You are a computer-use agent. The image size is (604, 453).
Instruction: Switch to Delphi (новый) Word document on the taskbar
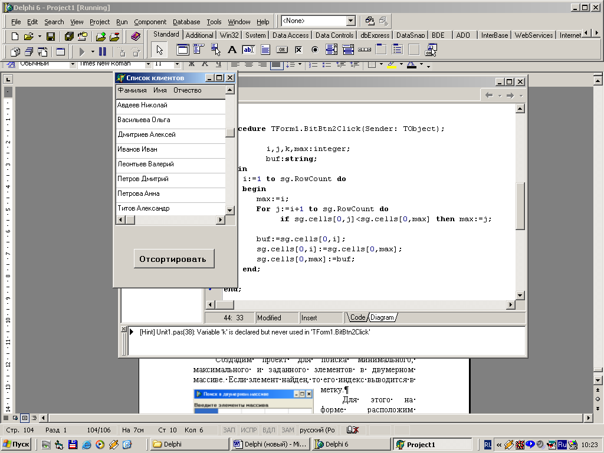pyautogui.click(x=271, y=444)
